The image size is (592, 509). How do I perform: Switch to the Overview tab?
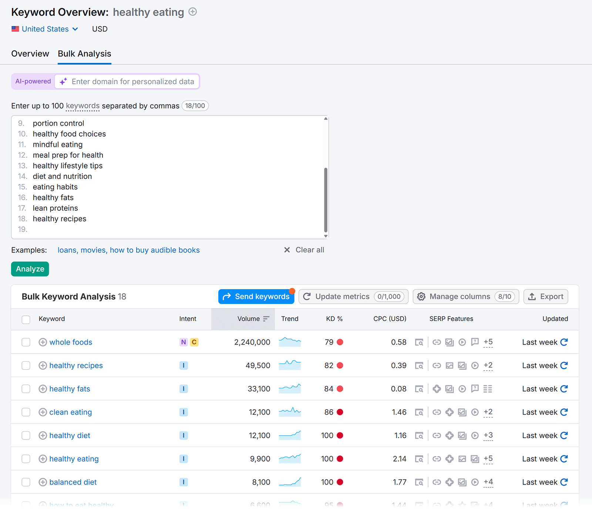pos(30,53)
